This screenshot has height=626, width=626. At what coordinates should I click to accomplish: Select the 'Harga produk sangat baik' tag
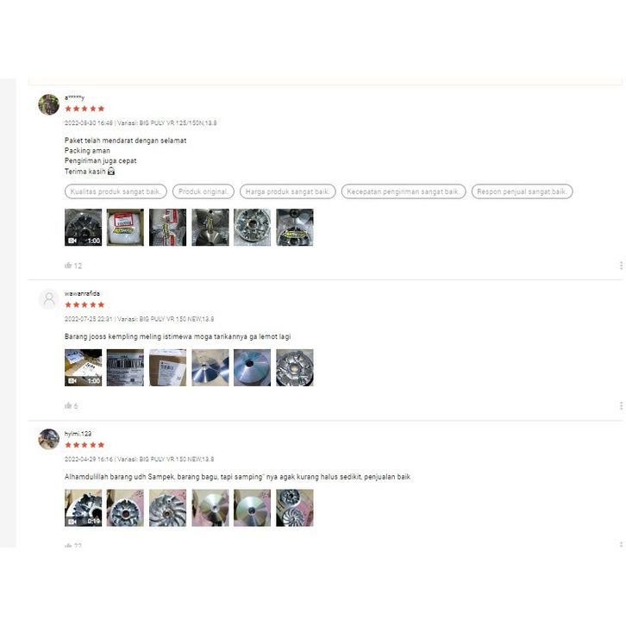coord(287,191)
